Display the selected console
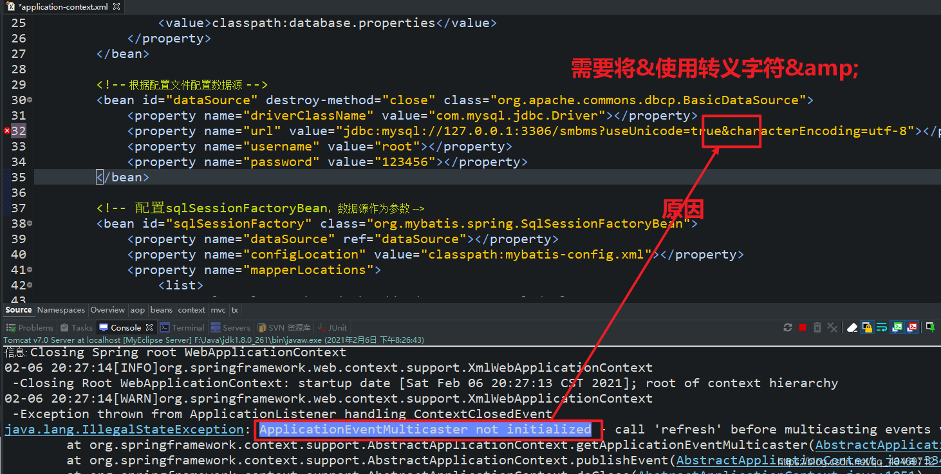Viewport: 941px width, 474px height. [x=897, y=327]
